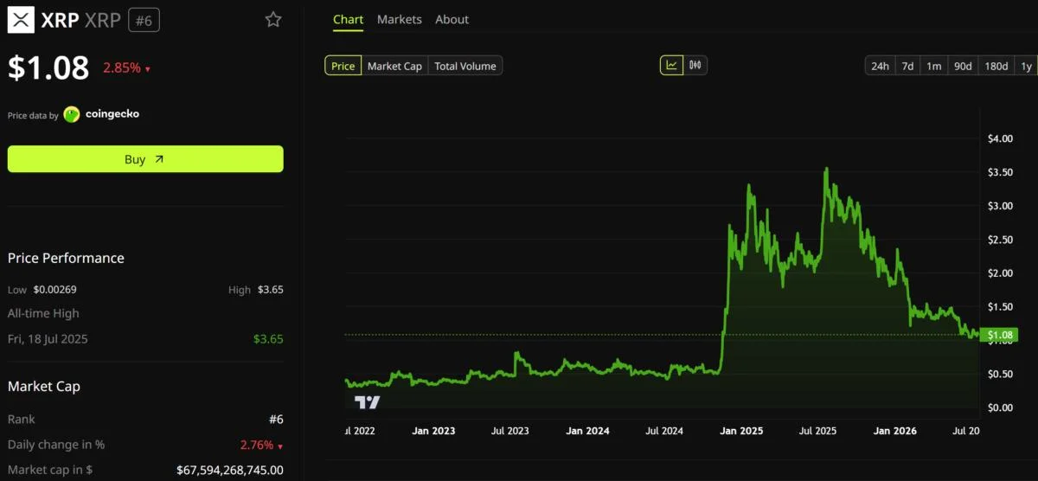Click the All-time High label

pyautogui.click(x=43, y=313)
